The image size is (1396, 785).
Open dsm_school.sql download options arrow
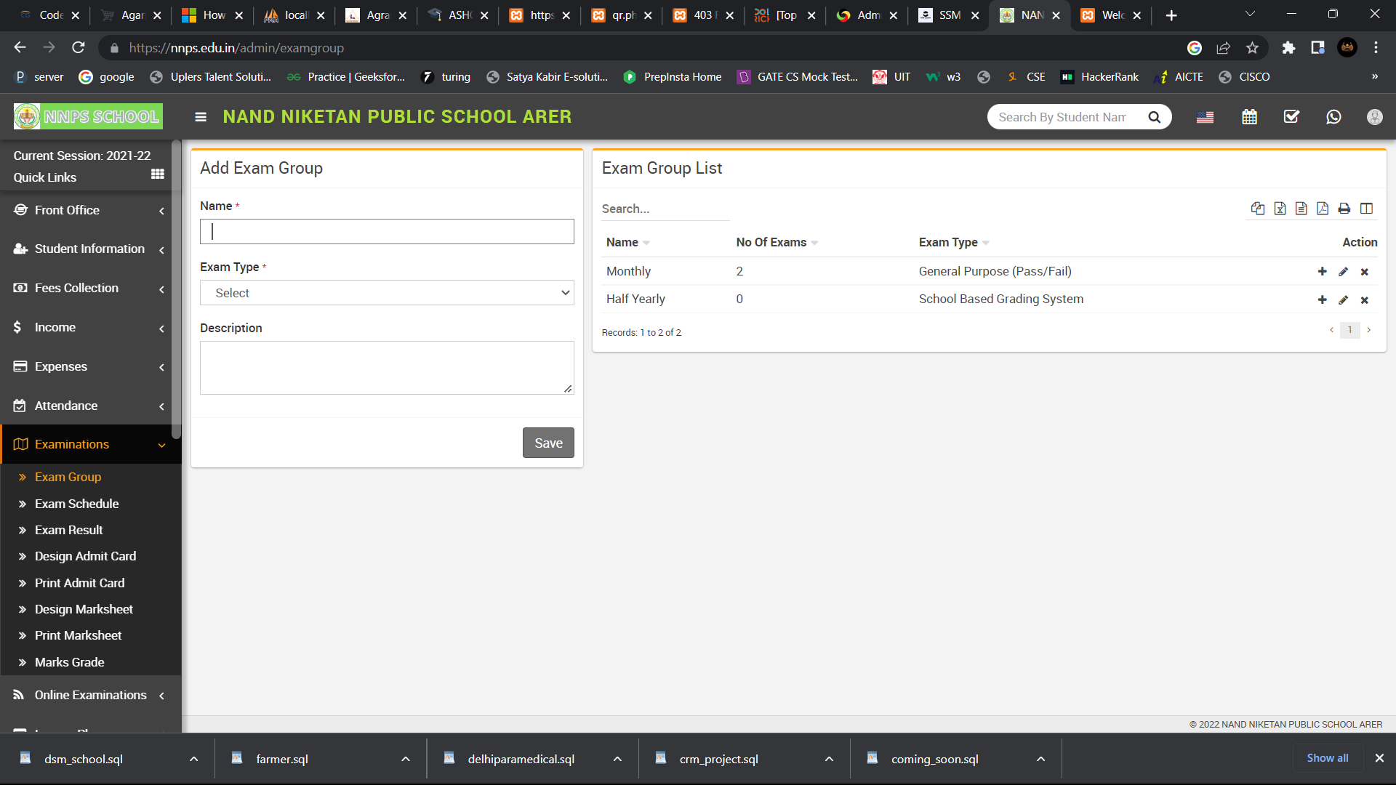(193, 759)
